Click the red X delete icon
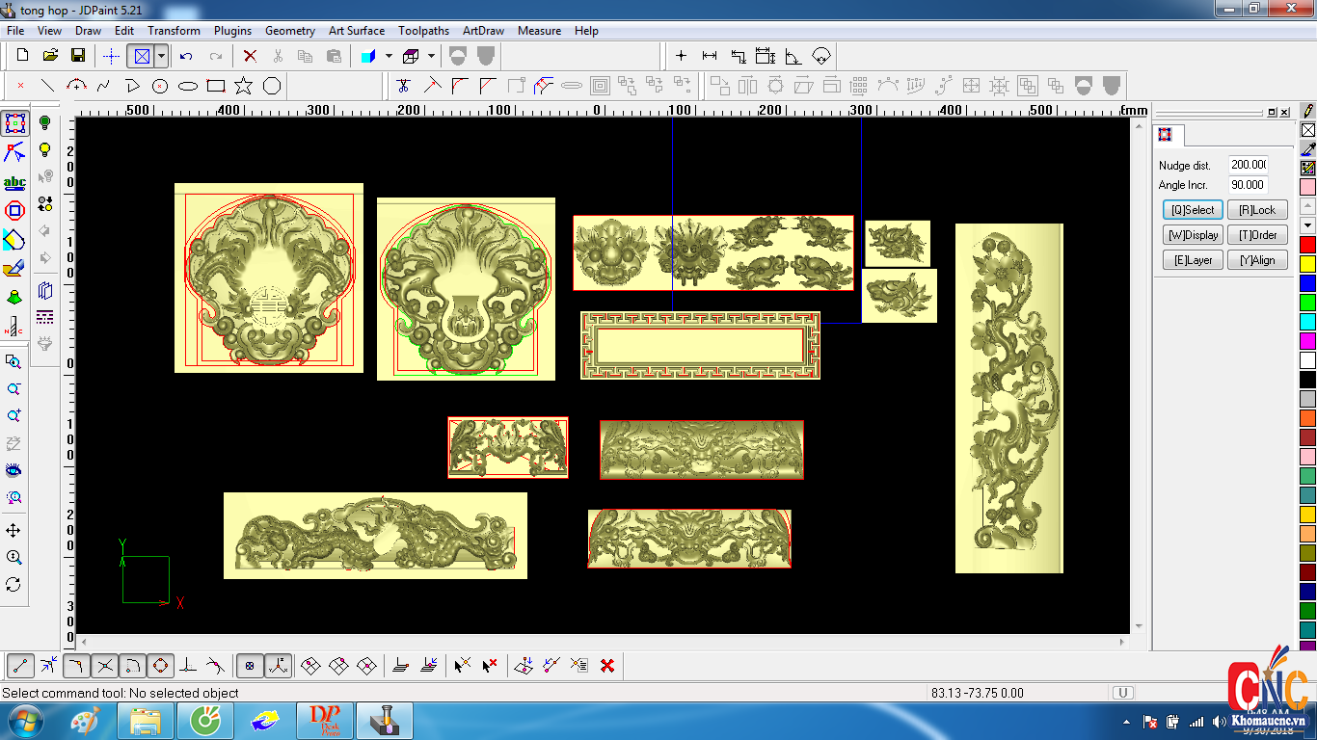 pos(250,56)
